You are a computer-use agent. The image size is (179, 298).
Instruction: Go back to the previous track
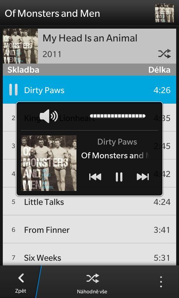(95, 177)
